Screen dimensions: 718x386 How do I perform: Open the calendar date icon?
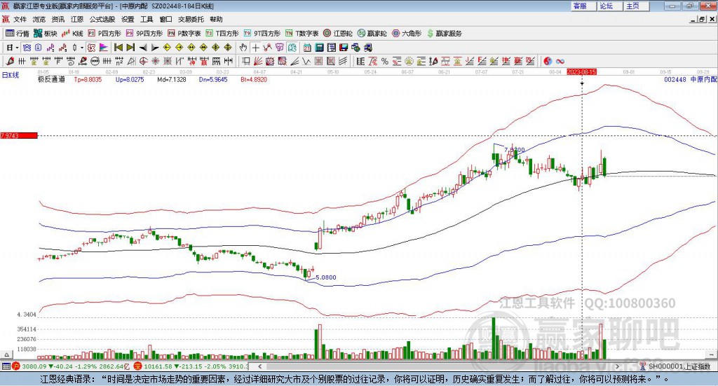coord(307,48)
